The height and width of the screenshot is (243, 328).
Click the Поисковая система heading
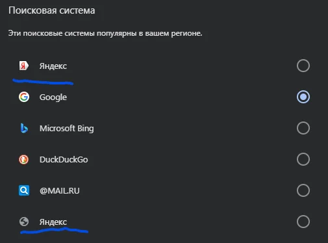pyautogui.click(x=52, y=10)
